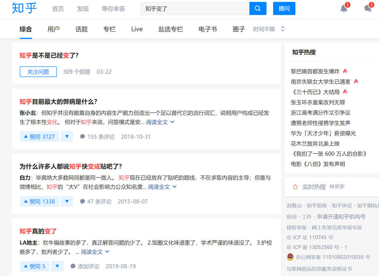The height and width of the screenshot is (276, 379).
Task: Open the 时间不限 time filter dropdown
Action: [269, 29]
